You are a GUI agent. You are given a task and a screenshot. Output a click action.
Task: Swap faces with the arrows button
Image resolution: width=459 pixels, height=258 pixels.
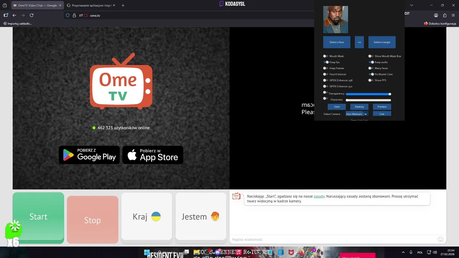[x=359, y=42]
